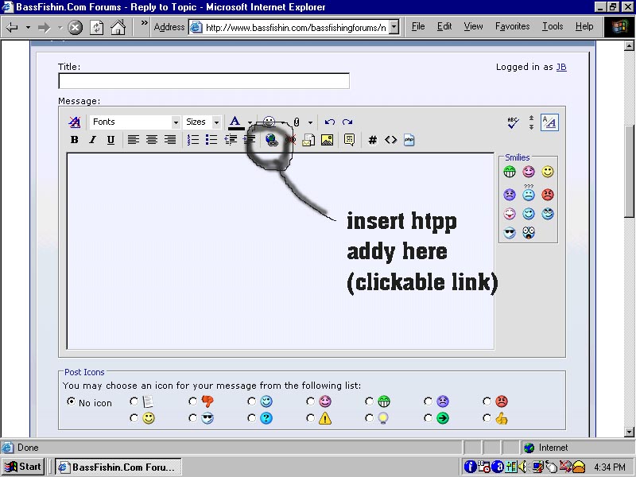Viewport: 636px width, 477px height.
Task: Open the text color dropdown arrow
Action: pyautogui.click(x=250, y=122)
